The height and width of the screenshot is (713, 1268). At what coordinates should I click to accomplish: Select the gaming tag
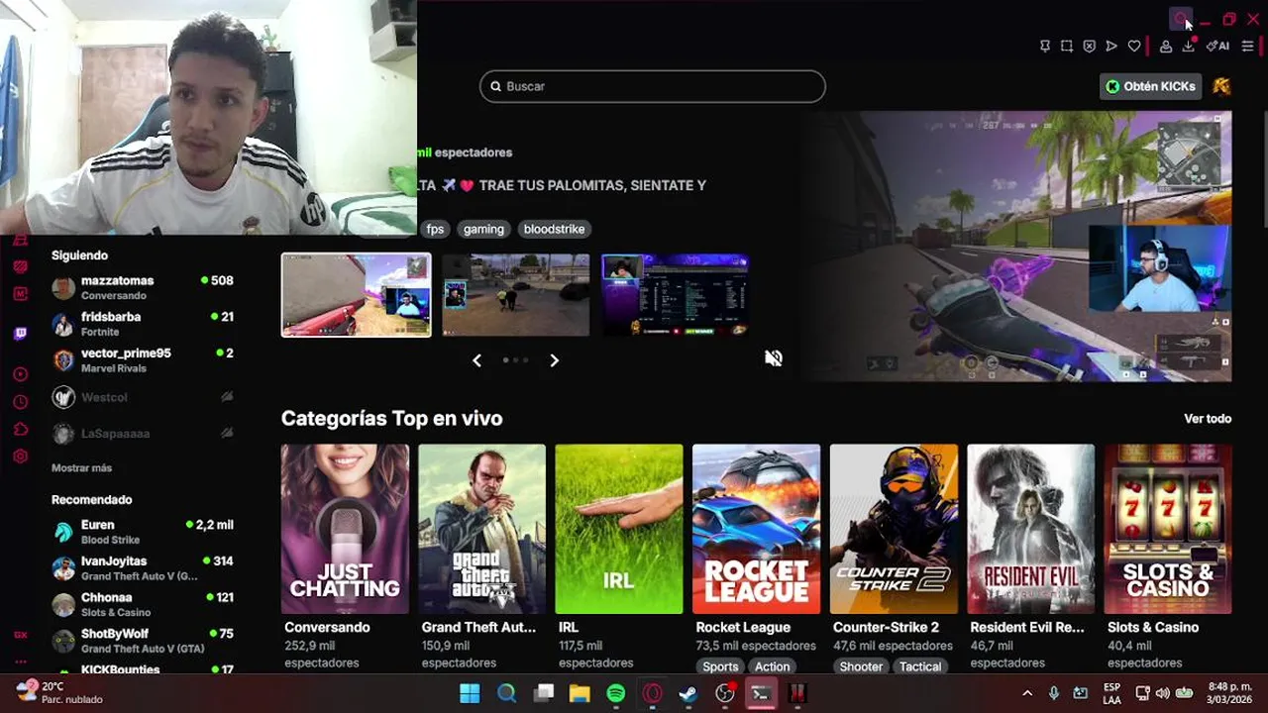coord(483,229)
